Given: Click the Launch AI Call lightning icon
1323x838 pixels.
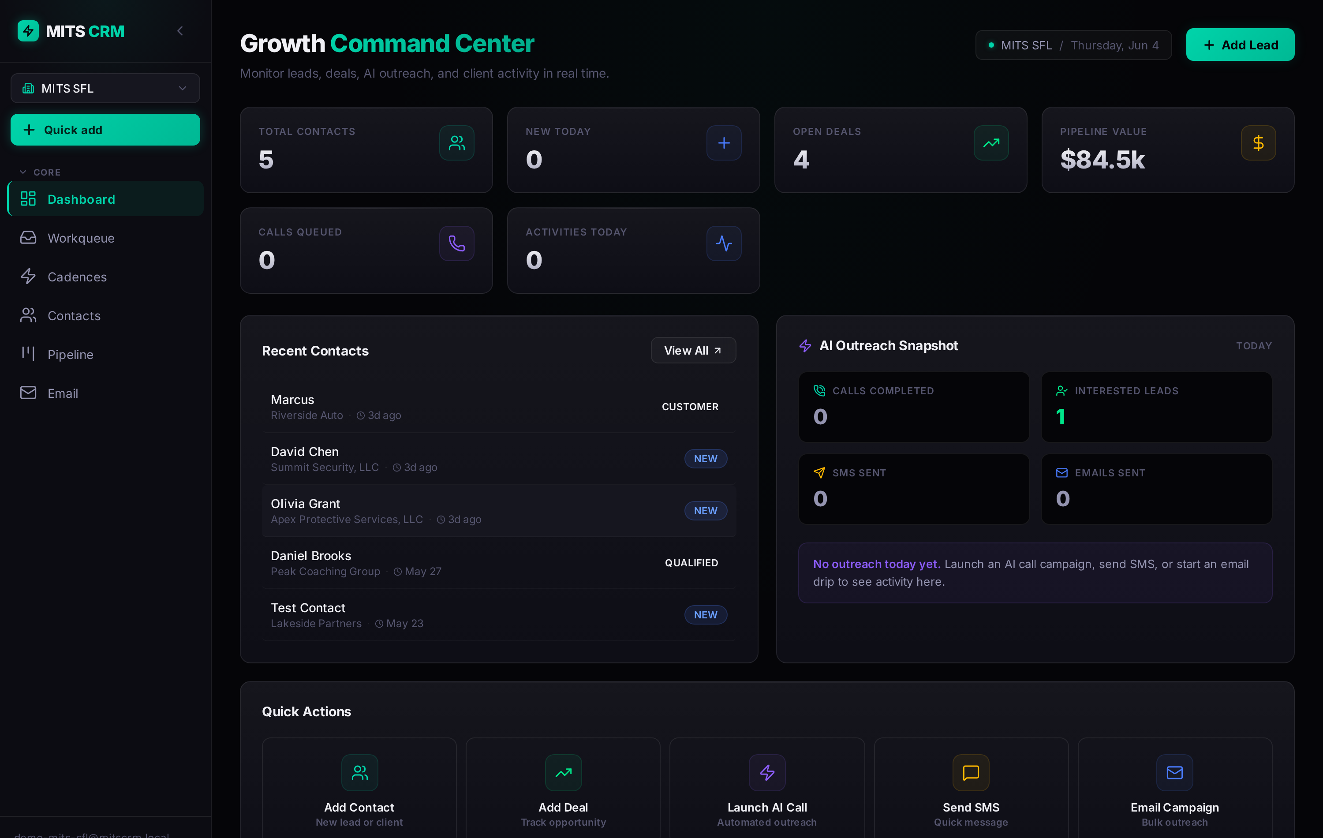Looking at the screenshot, I should click(767, 773).
